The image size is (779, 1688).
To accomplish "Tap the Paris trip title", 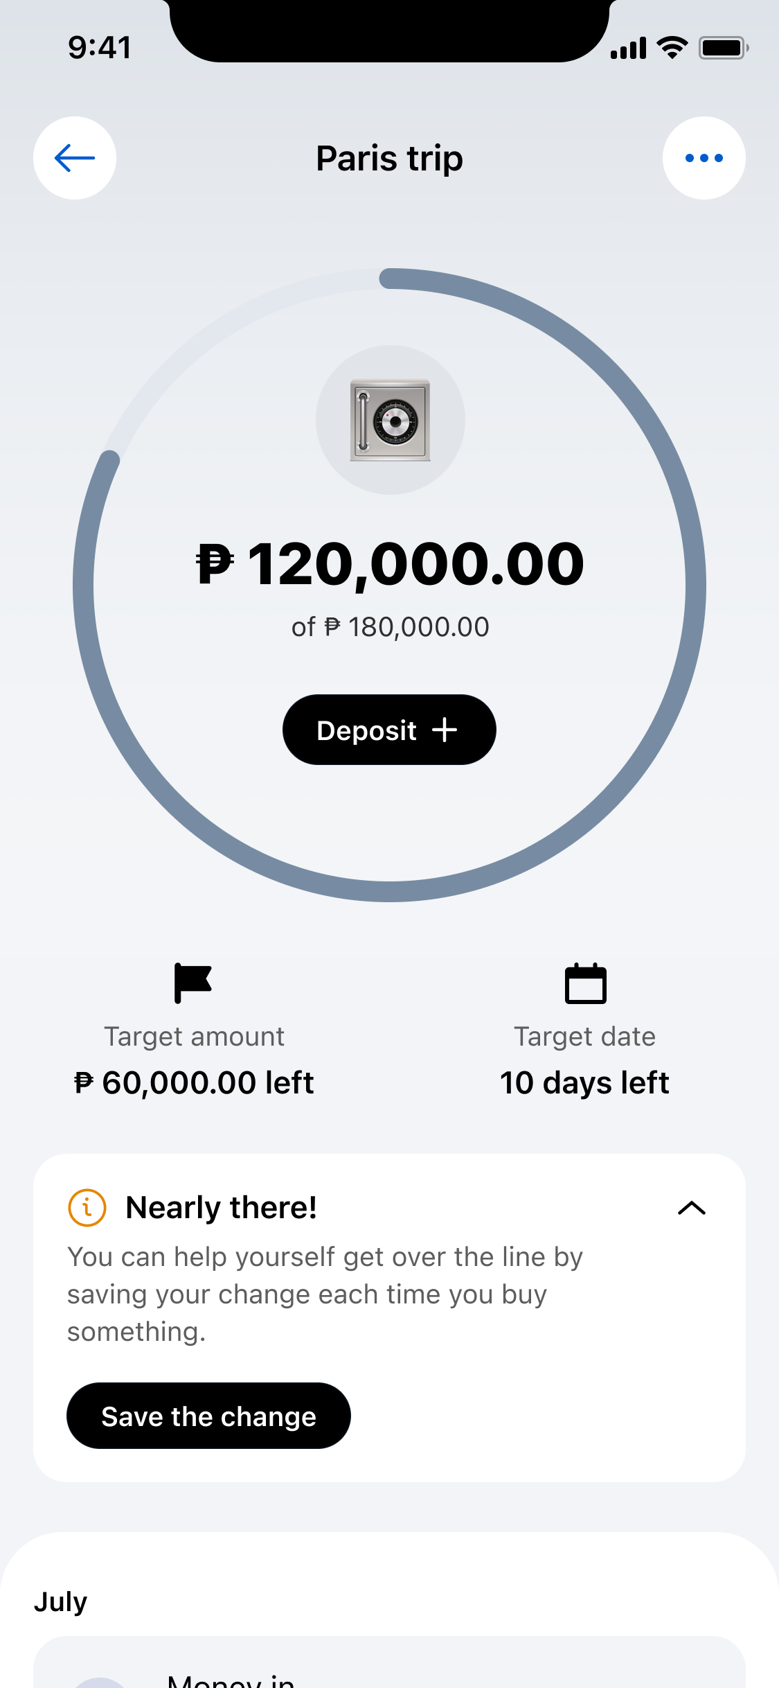I will (x=389, y=159).
